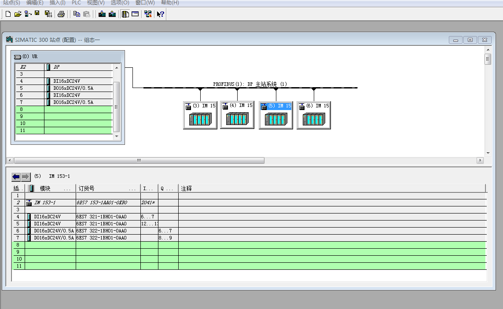Select slot 7 DO16xDC24V/0.5A in detail table
This screenshot has width=503, height=309.
pyautogui.click(x=249, y=238)
